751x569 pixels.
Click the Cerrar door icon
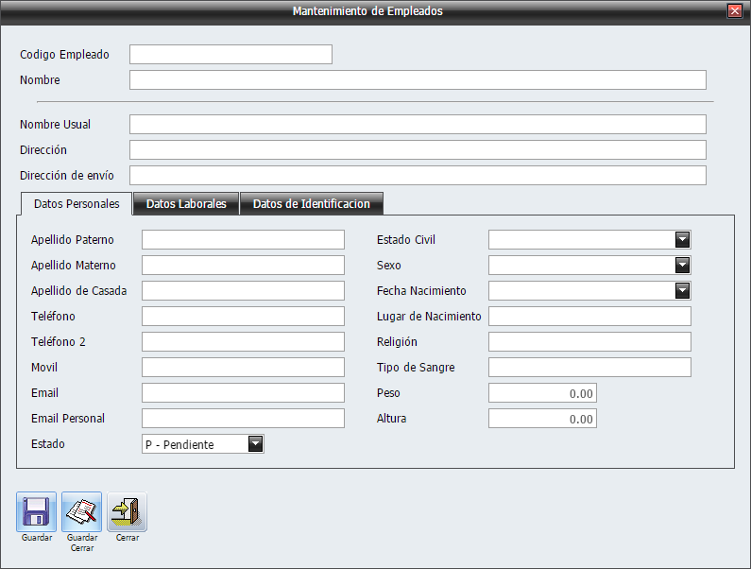[x=127, y=511]
